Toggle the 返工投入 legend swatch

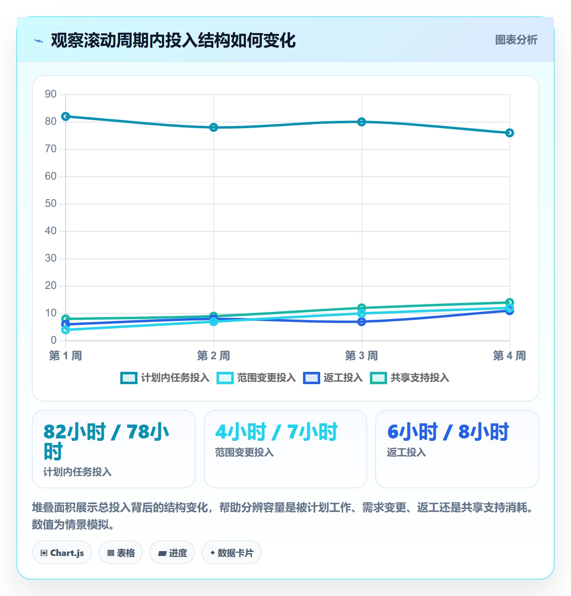[312, 378]
